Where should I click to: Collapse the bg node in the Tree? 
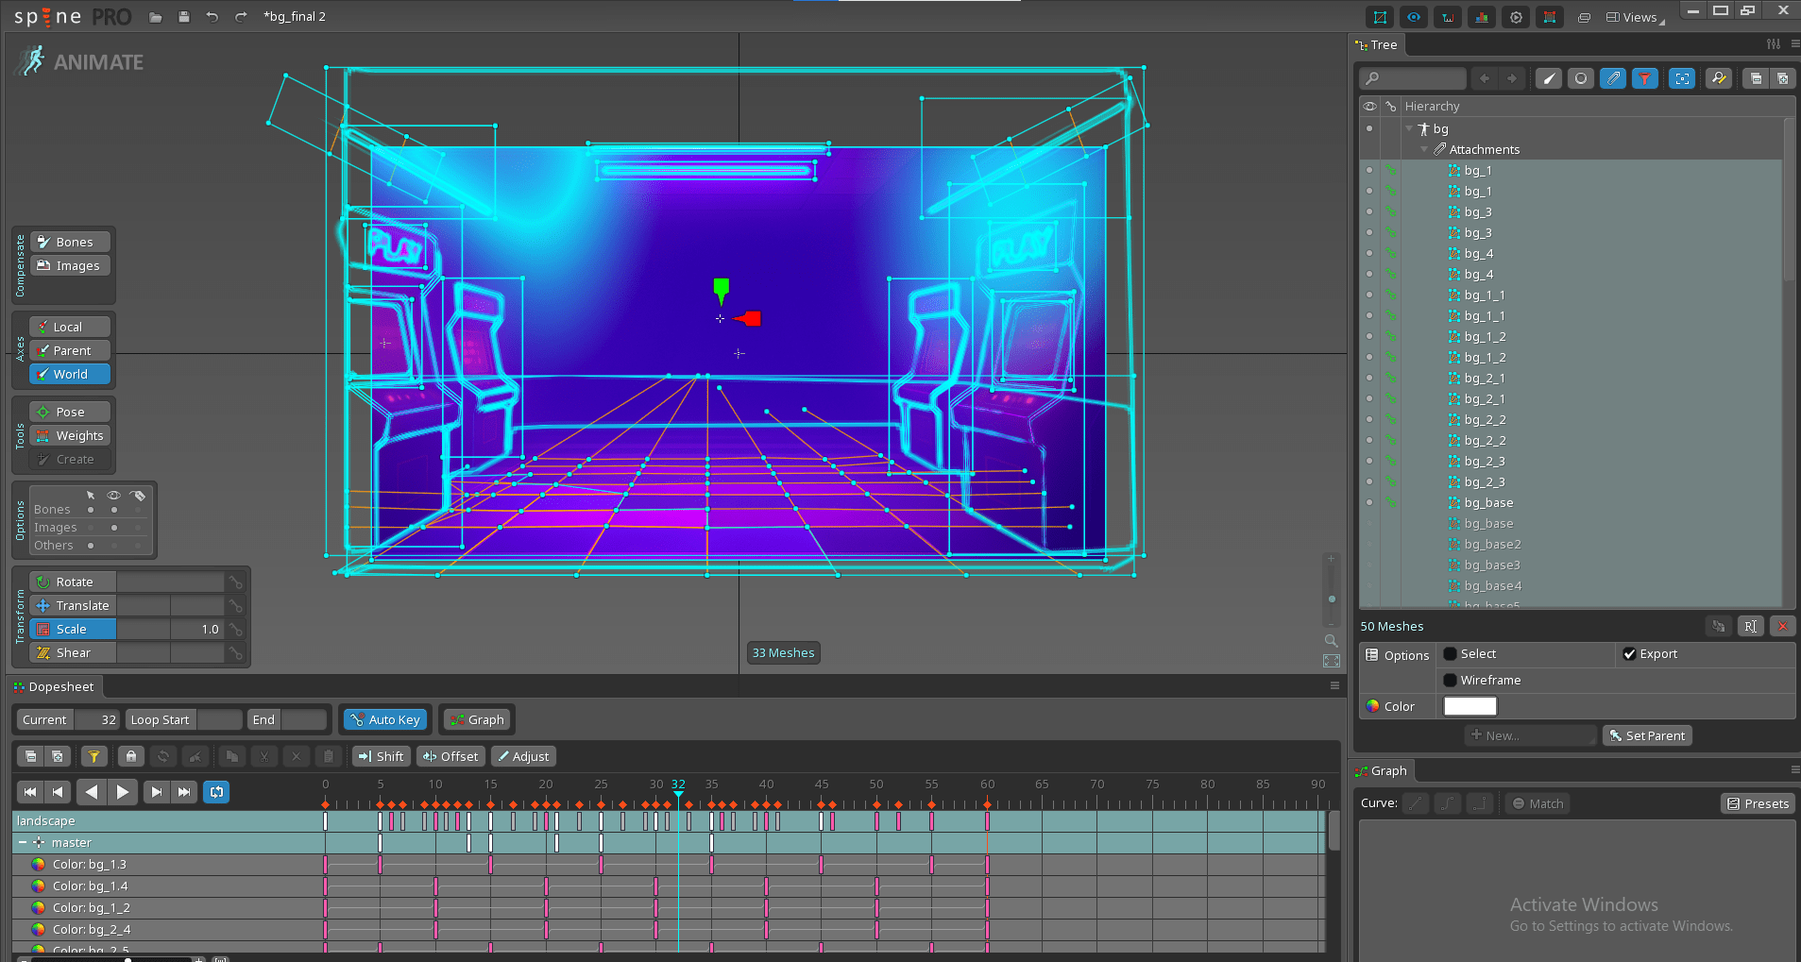tap(1409, 127)
